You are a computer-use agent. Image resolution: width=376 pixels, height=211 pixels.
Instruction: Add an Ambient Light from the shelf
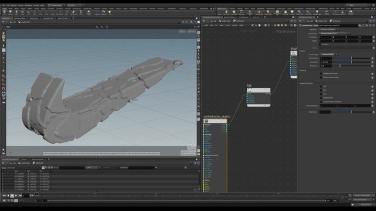click(317, 12)
